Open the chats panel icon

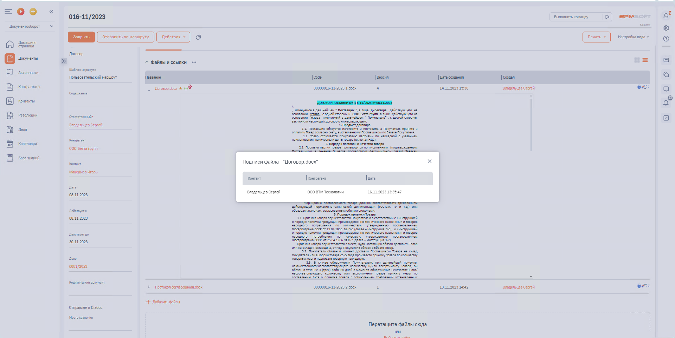point(666,74)
